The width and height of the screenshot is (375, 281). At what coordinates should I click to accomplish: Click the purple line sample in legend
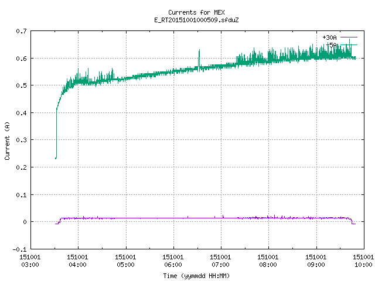click(x=349, y=37)
